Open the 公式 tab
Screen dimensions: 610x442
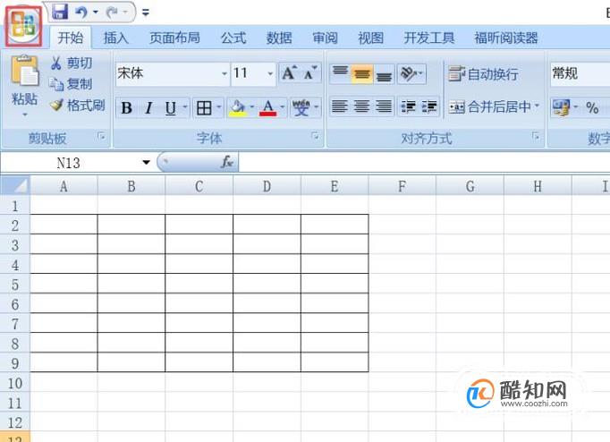click(233, 38)
